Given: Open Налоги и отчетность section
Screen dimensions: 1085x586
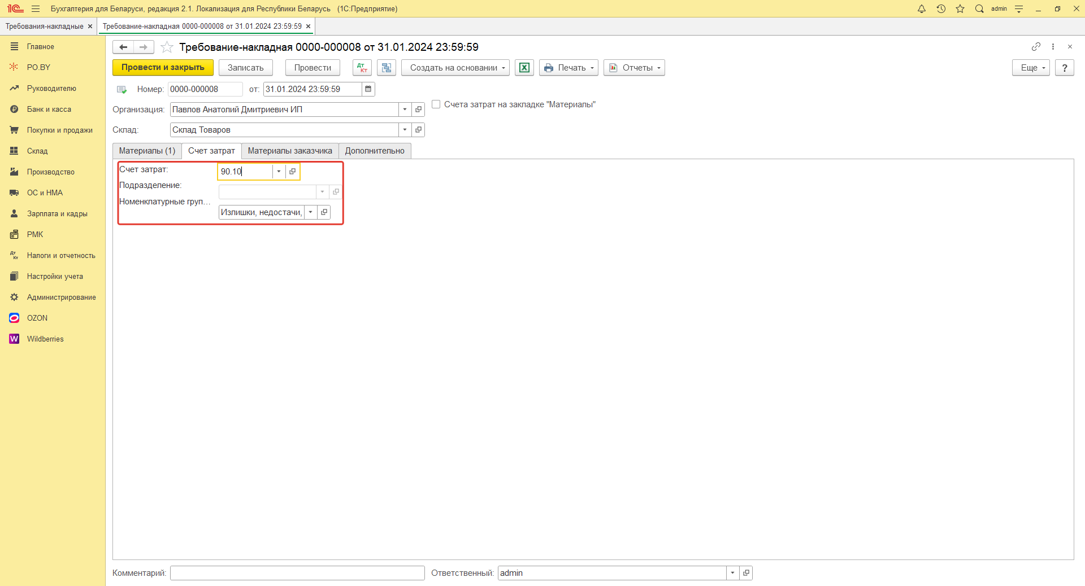Looking at the screenshot, I should pyautogui.click(x=61, y=255).
